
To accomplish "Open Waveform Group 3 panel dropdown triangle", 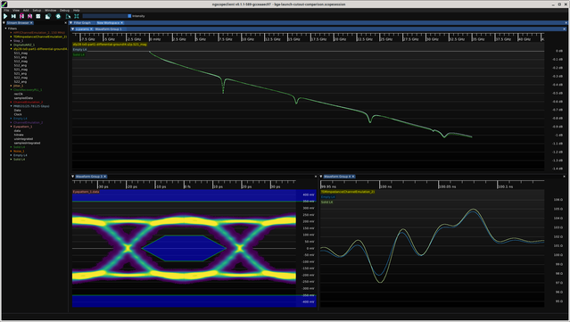I will tap(73, 177).
